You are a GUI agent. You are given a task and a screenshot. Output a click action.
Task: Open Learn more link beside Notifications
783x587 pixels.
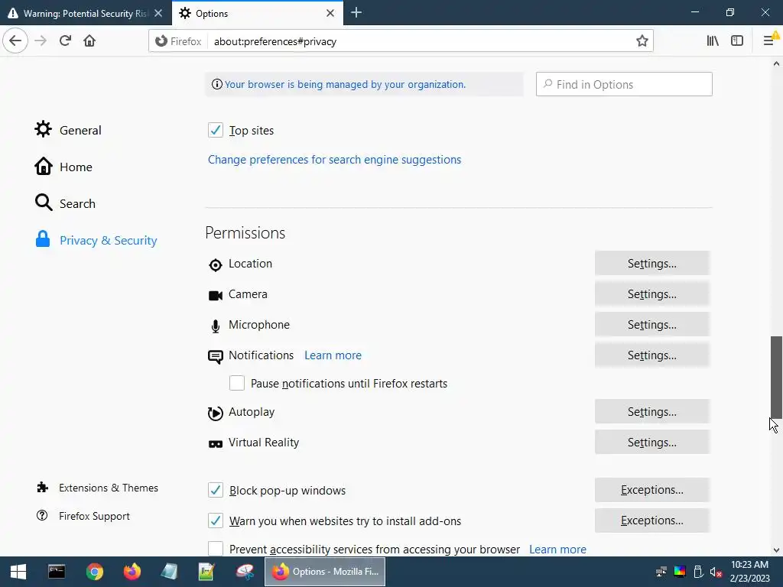pyautogui.click(x=333, y=355)
